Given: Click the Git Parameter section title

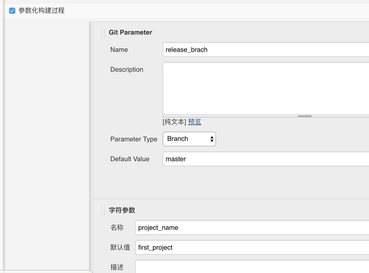Looking at the screenshot, I should pos(130,32).
